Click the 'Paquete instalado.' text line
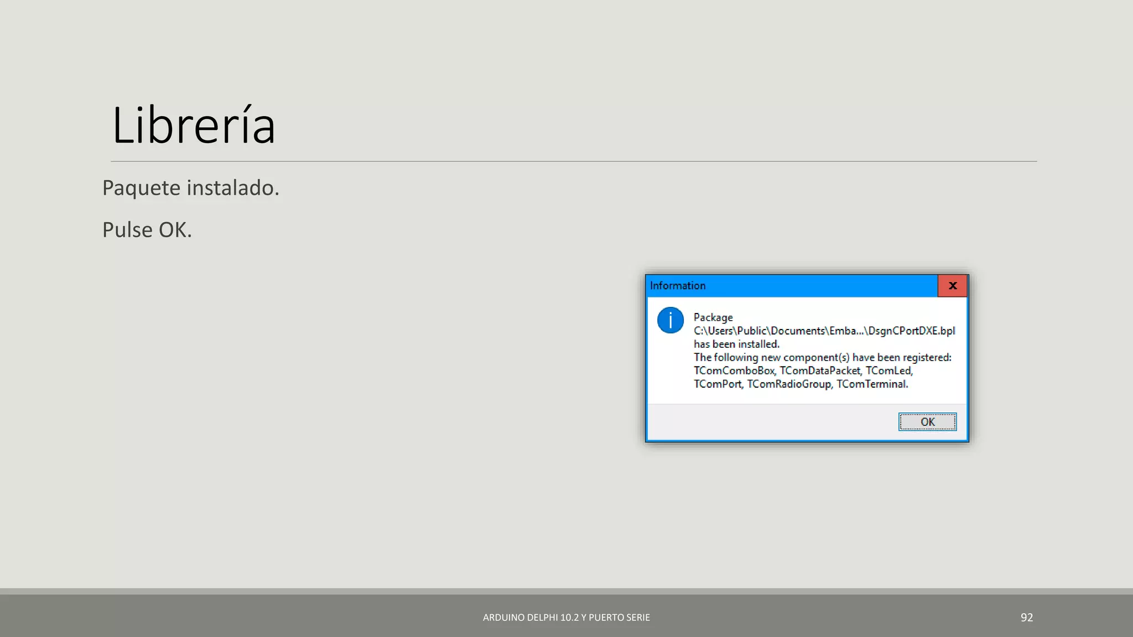Viewport: 1133px width, 637px height. tap(191, 188)
